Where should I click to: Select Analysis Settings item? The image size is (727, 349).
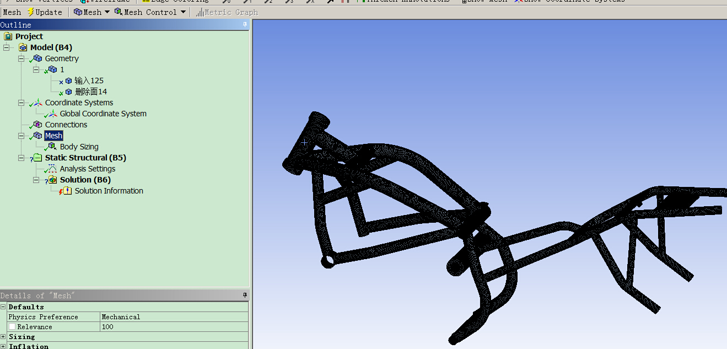88,169
